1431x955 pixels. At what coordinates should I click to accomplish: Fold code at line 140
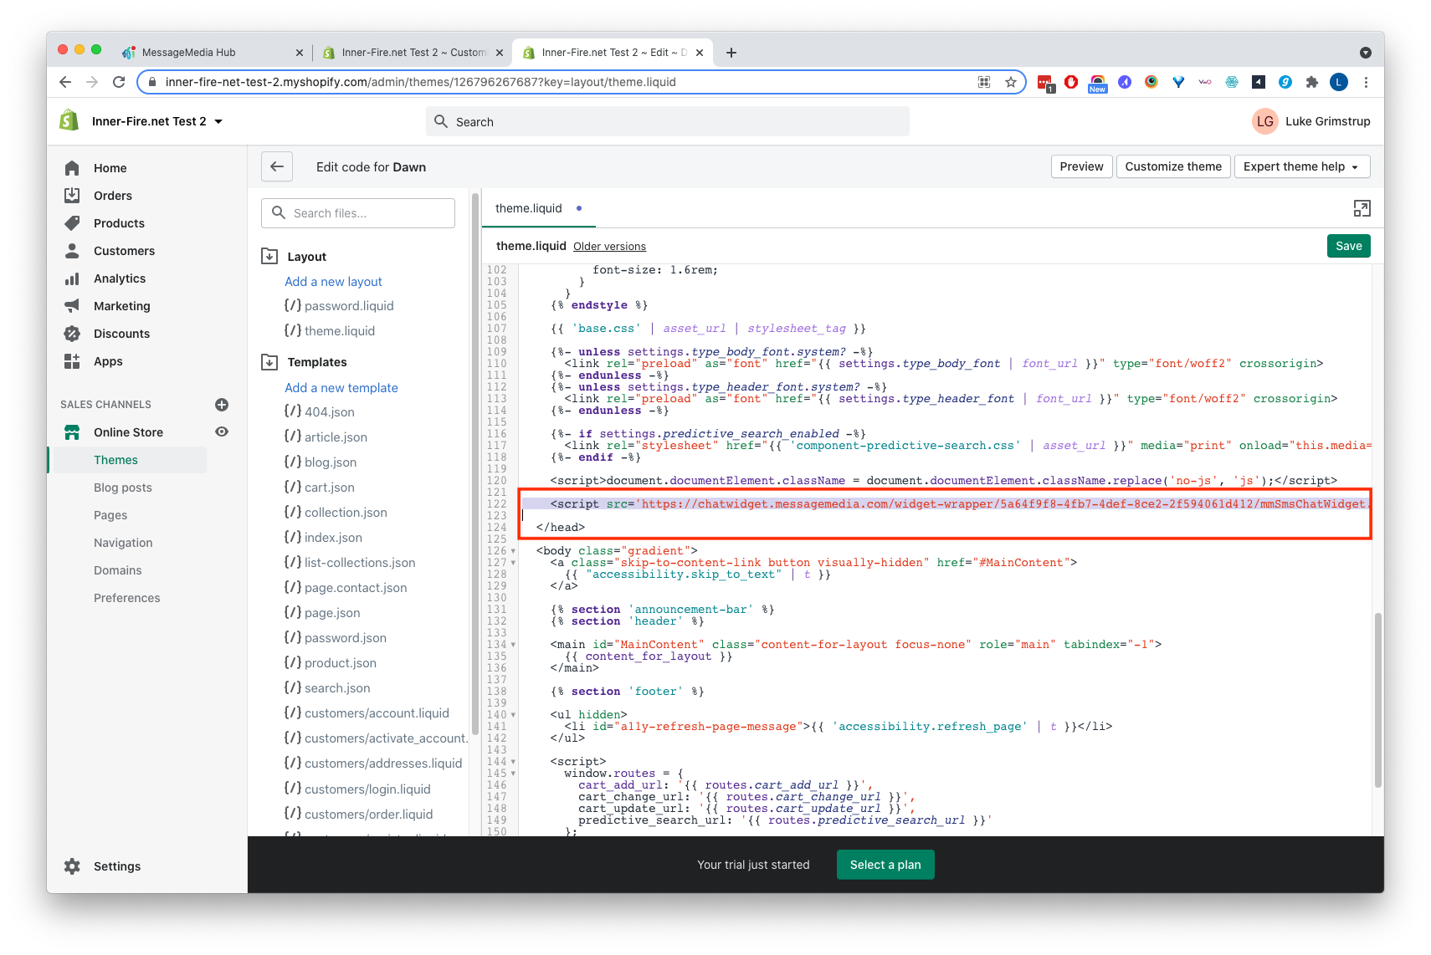(513, 715)
